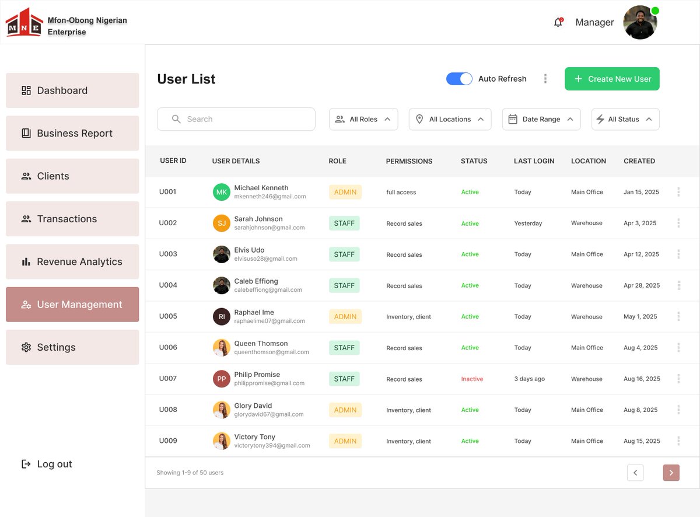700x517 pixels.
Task: Open row actions for Sarah Johnson
Action: click(x=678, y=223)
